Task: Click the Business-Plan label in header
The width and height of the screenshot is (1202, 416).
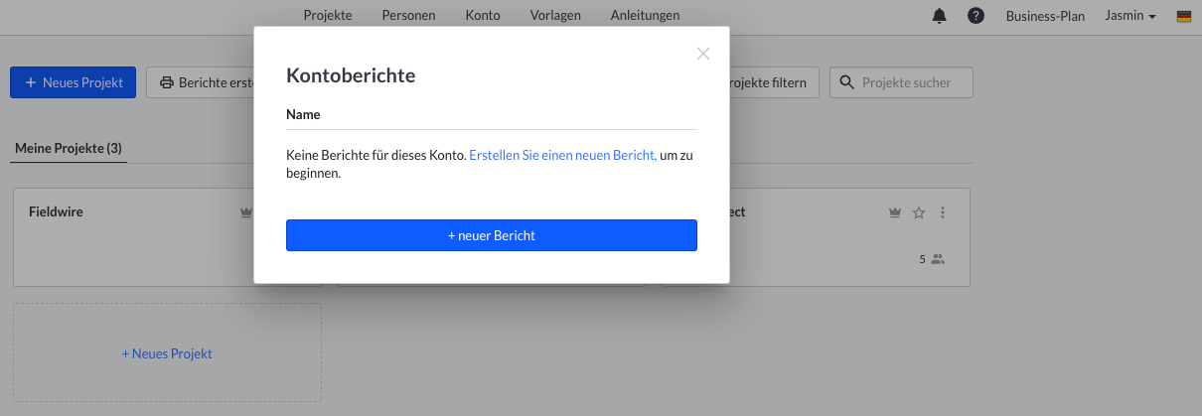Action: point(1045,16)
